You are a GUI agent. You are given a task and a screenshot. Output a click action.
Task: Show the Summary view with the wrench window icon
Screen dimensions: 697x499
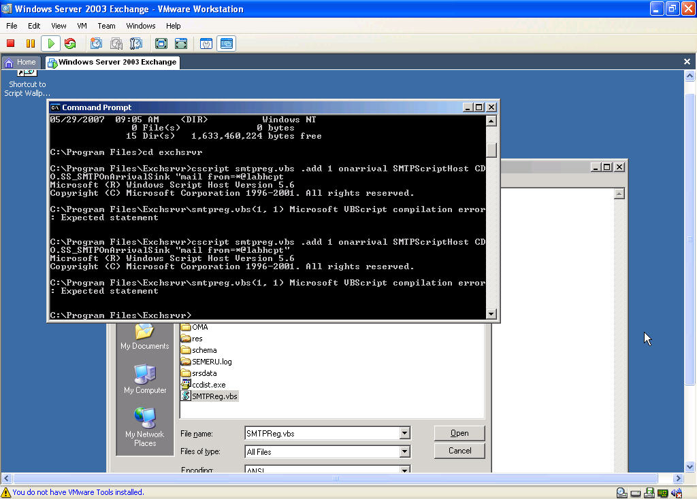[206, 44]
